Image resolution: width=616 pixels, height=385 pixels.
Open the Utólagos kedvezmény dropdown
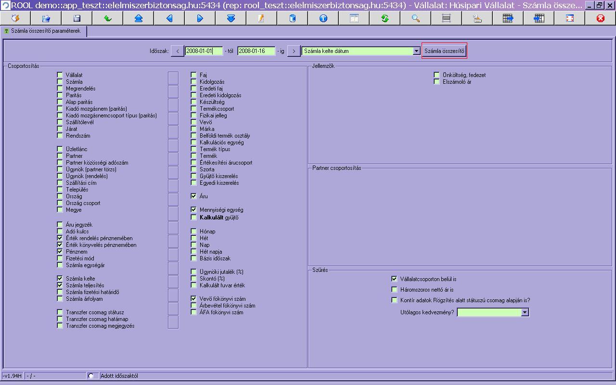click(525, 312)
